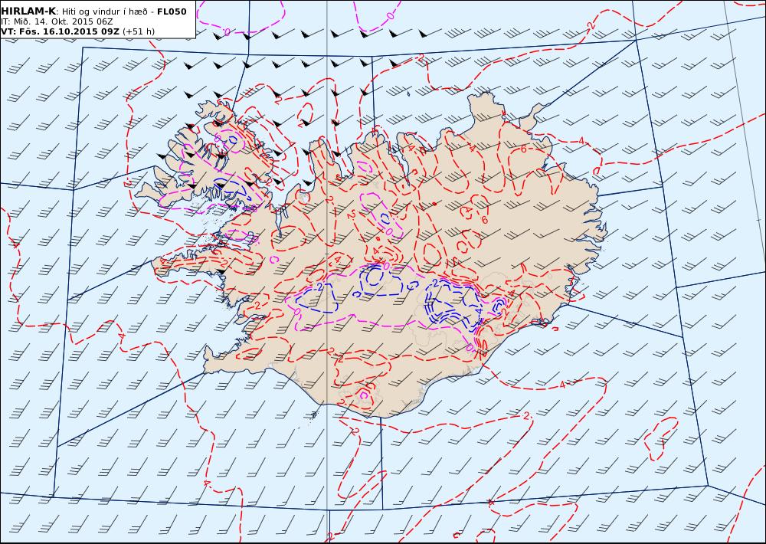This screenshot has height=544, width=766.
Task: Click the 'VT: Fös. 16.10.2015 09Z' valid time
Action: click(x=60, y=31)
